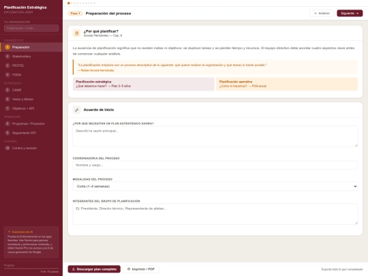Select the FODA step

coord(31,75)
